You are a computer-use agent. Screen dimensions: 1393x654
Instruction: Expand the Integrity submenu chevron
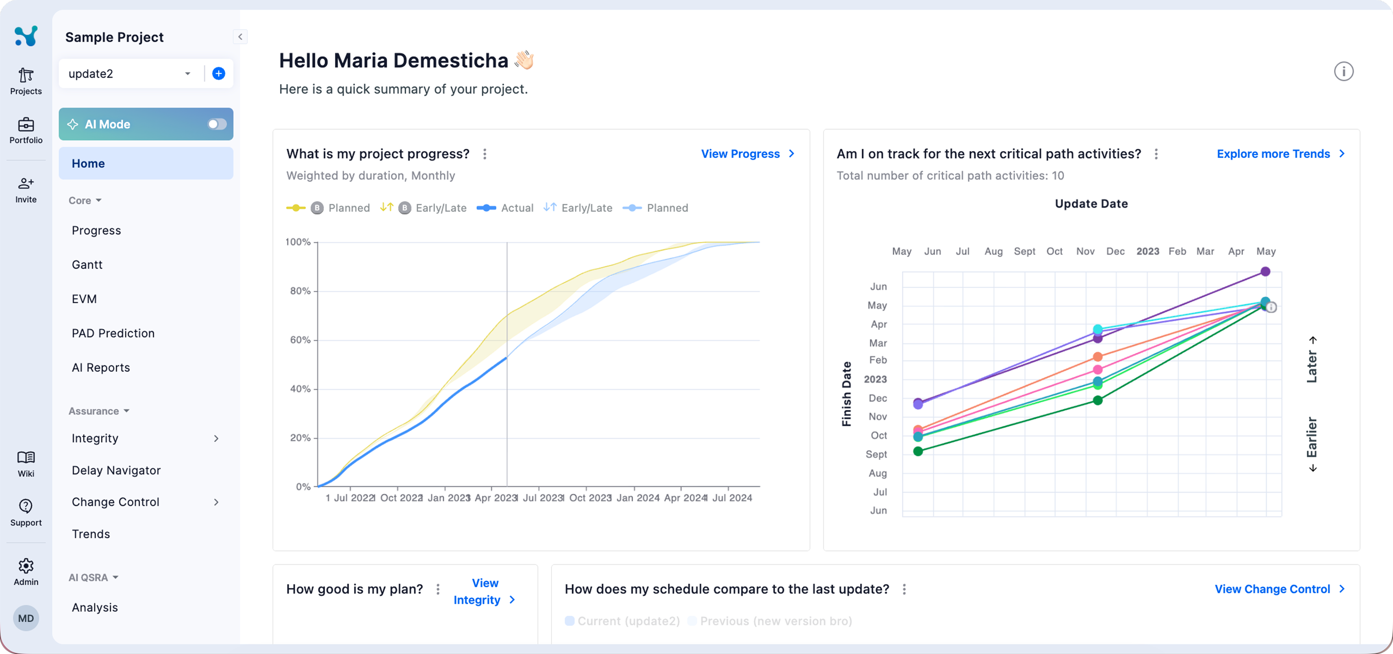pyautogui.click(x=216, y=438)
